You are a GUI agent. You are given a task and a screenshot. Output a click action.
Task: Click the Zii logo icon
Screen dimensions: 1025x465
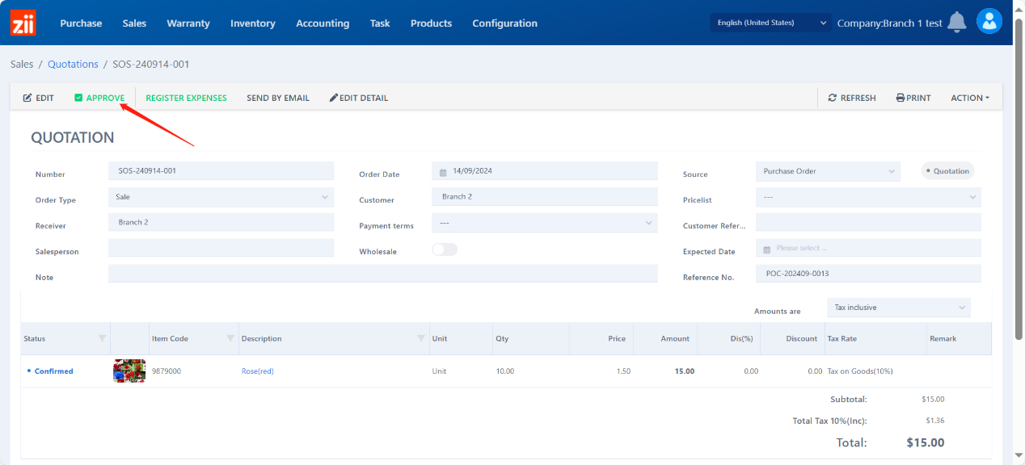point(23,23)
